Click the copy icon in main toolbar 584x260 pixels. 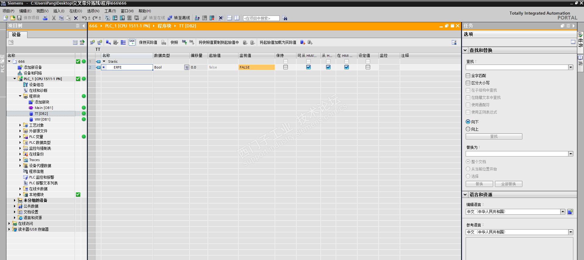click(61, 18)
